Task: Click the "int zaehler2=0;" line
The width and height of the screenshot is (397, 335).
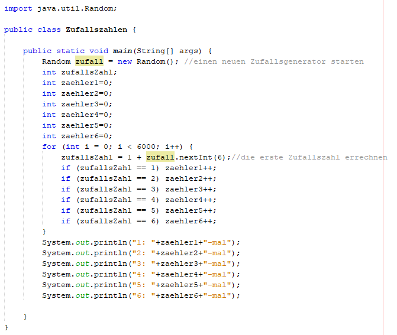Action: click(78, 93)
